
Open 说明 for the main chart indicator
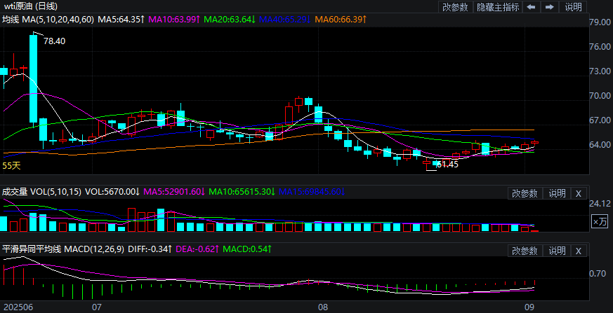point(573,7)
